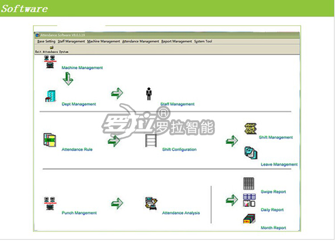Viewport: 335px width, 241px height.
Task: Click the Attendance Analysis text link
Action: pyautogui.click(x=181, y=213)
